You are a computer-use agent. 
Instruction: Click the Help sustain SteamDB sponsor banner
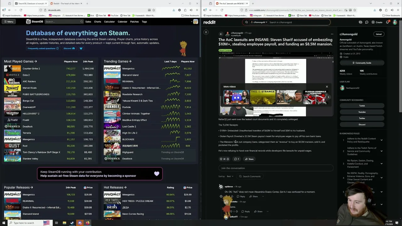coord(100,174)
